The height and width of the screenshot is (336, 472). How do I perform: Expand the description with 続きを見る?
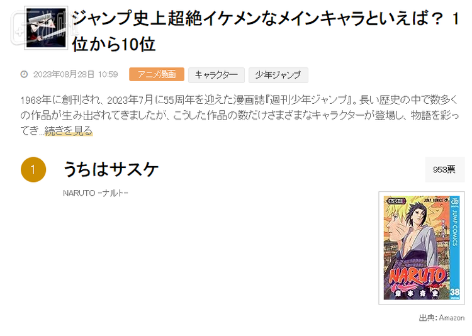[x=69, y=131]
